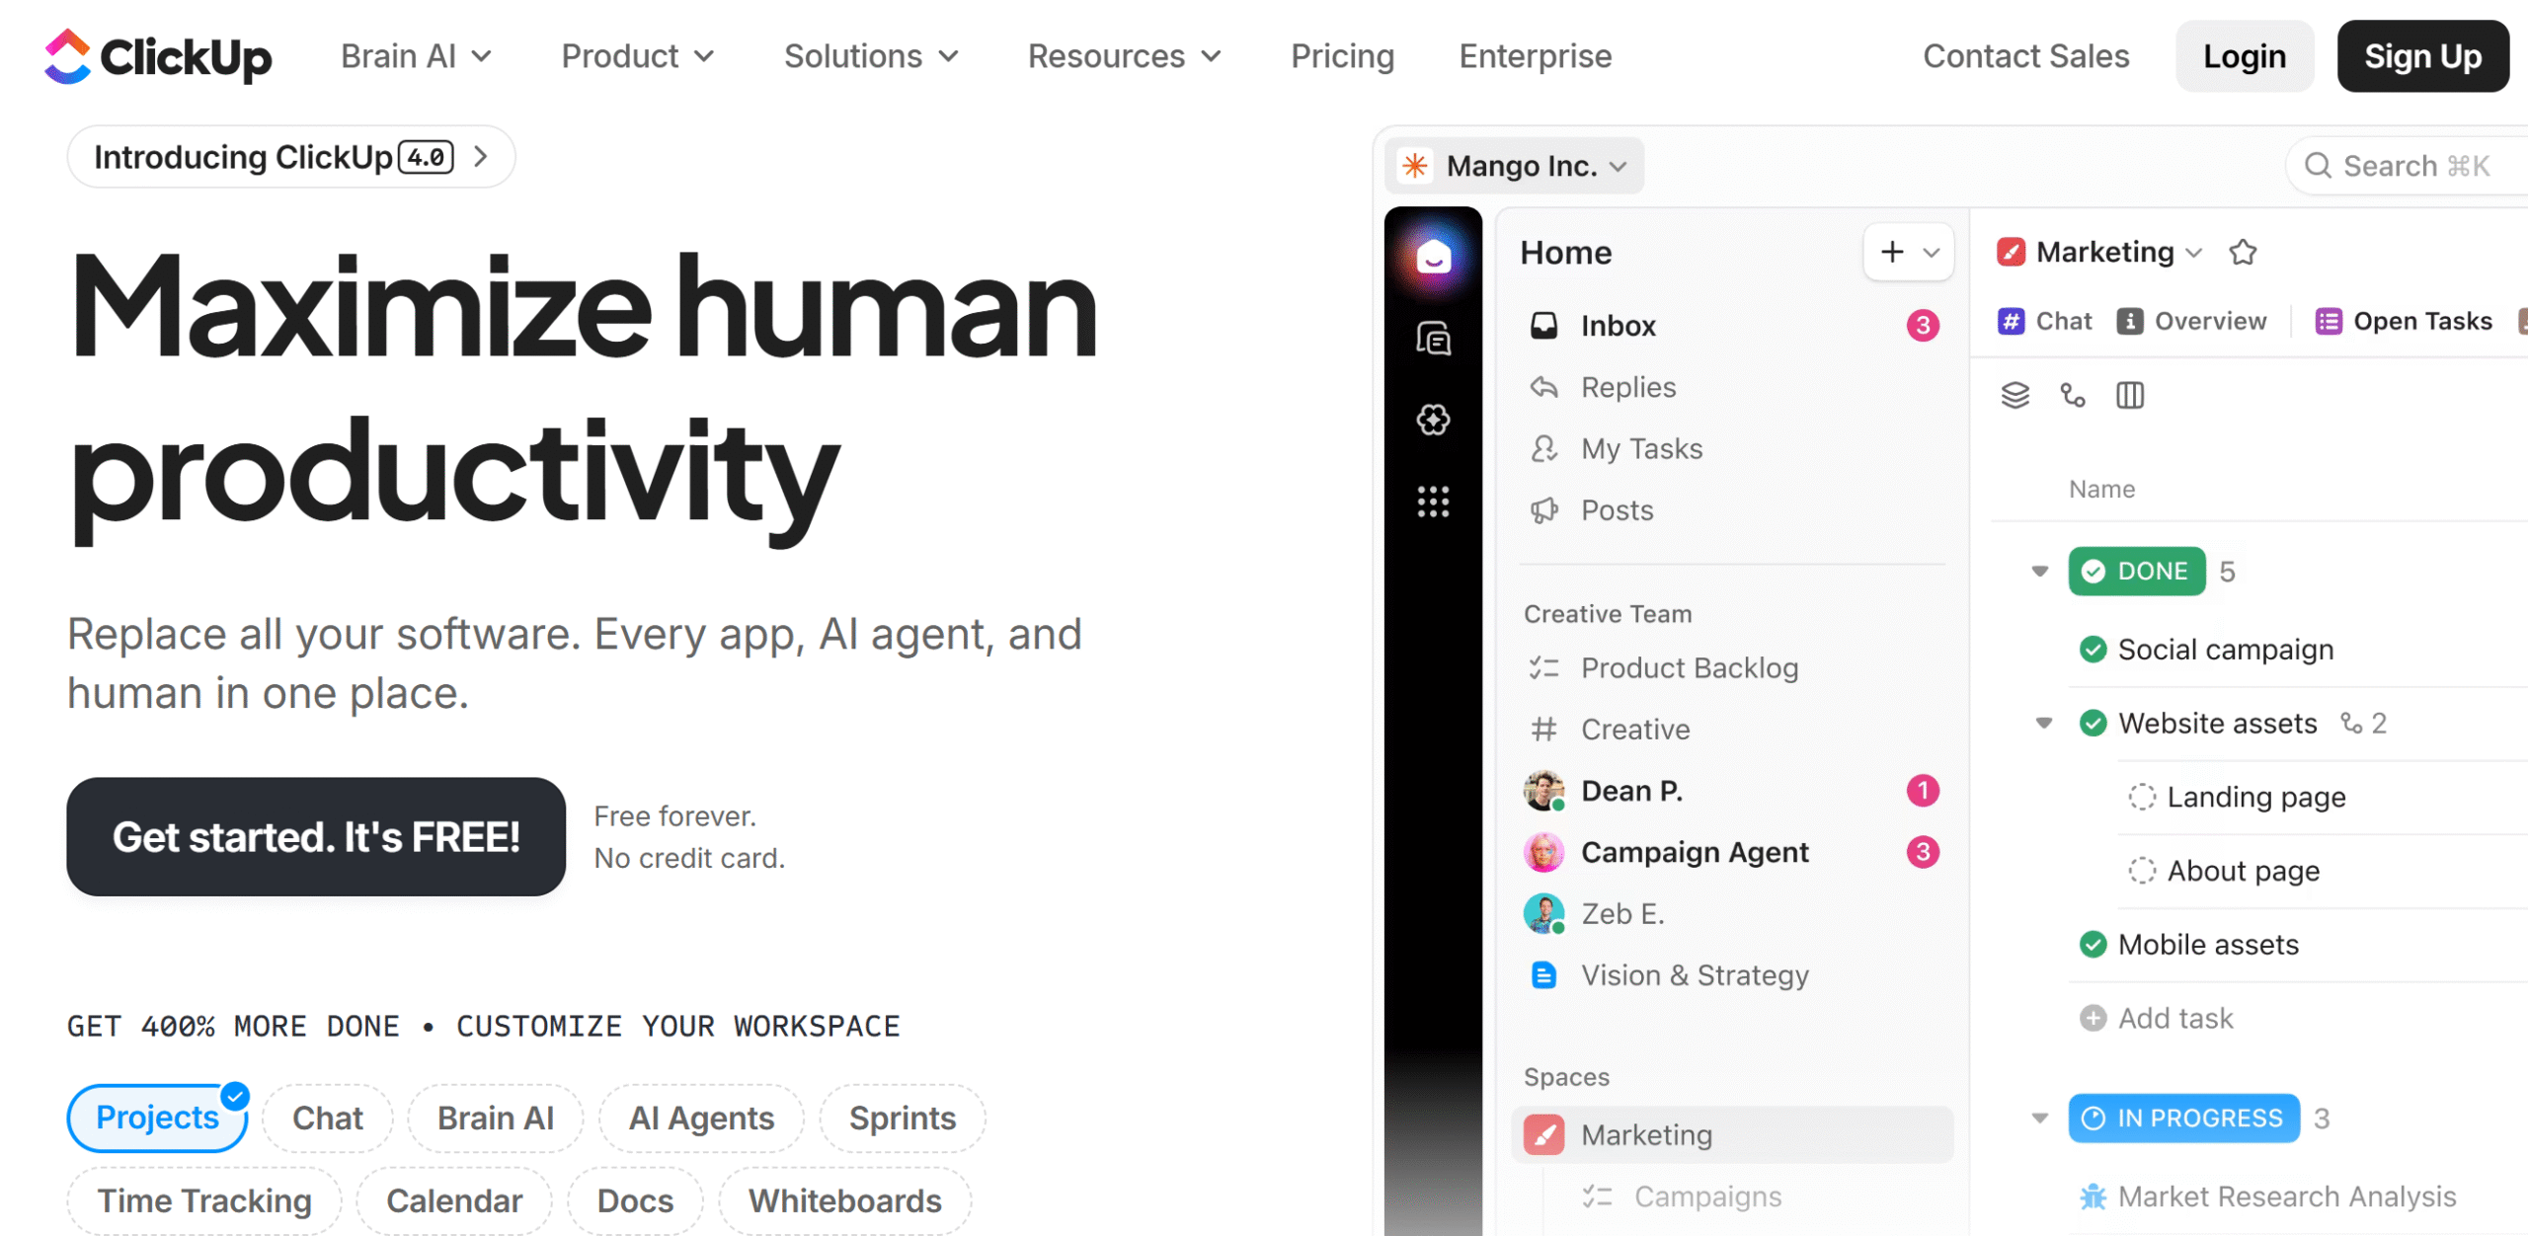Click the ClickUp logo icon

coord(67,56)
